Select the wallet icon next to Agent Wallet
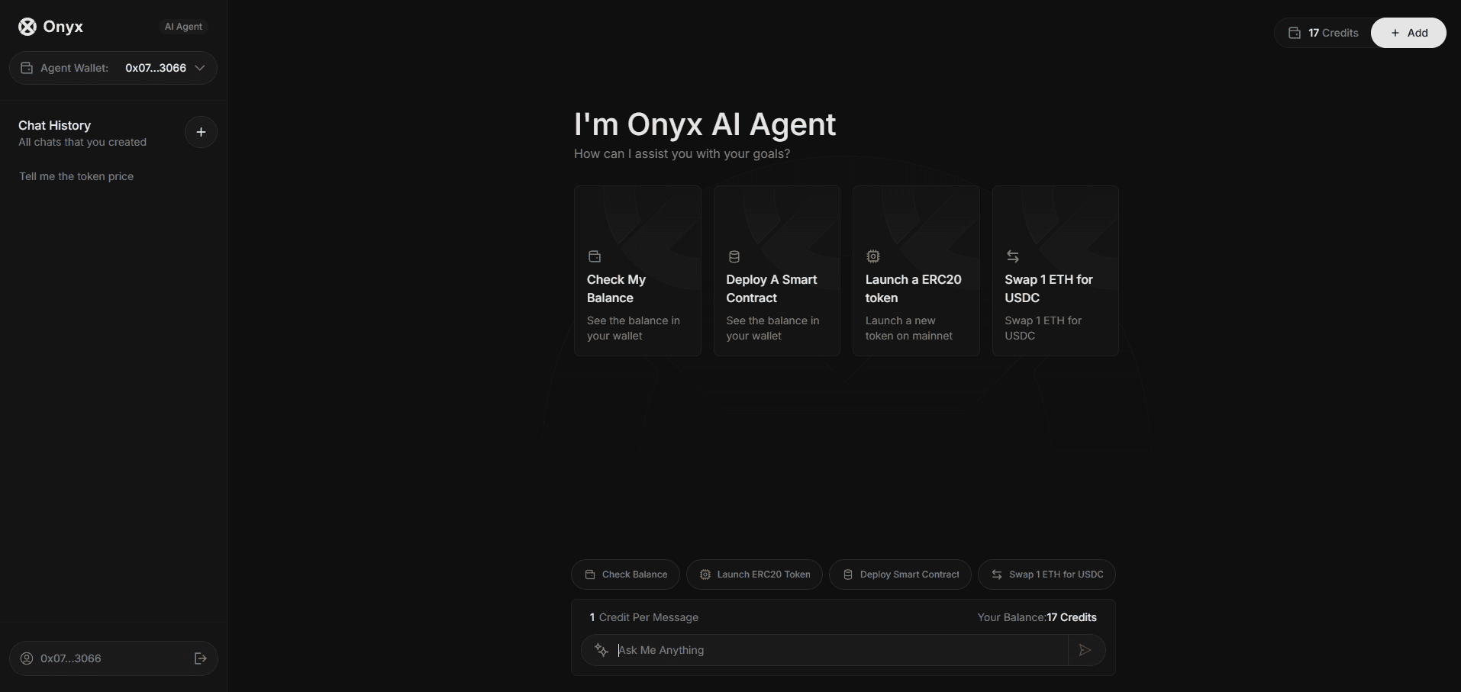Viewport: 1461px width, 692px height. [x=26, y=68]
